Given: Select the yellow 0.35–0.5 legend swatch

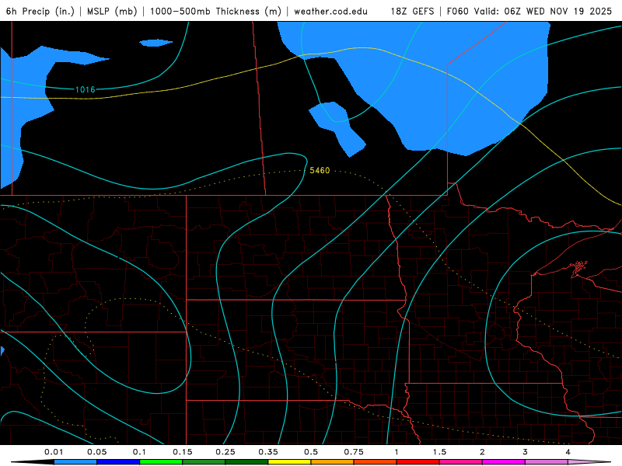Looking at the screenshot, I should coord(289,462).
